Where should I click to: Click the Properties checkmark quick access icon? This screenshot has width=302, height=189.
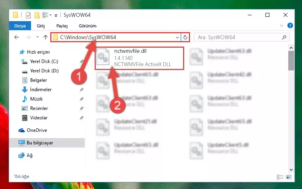click(28, 15)
